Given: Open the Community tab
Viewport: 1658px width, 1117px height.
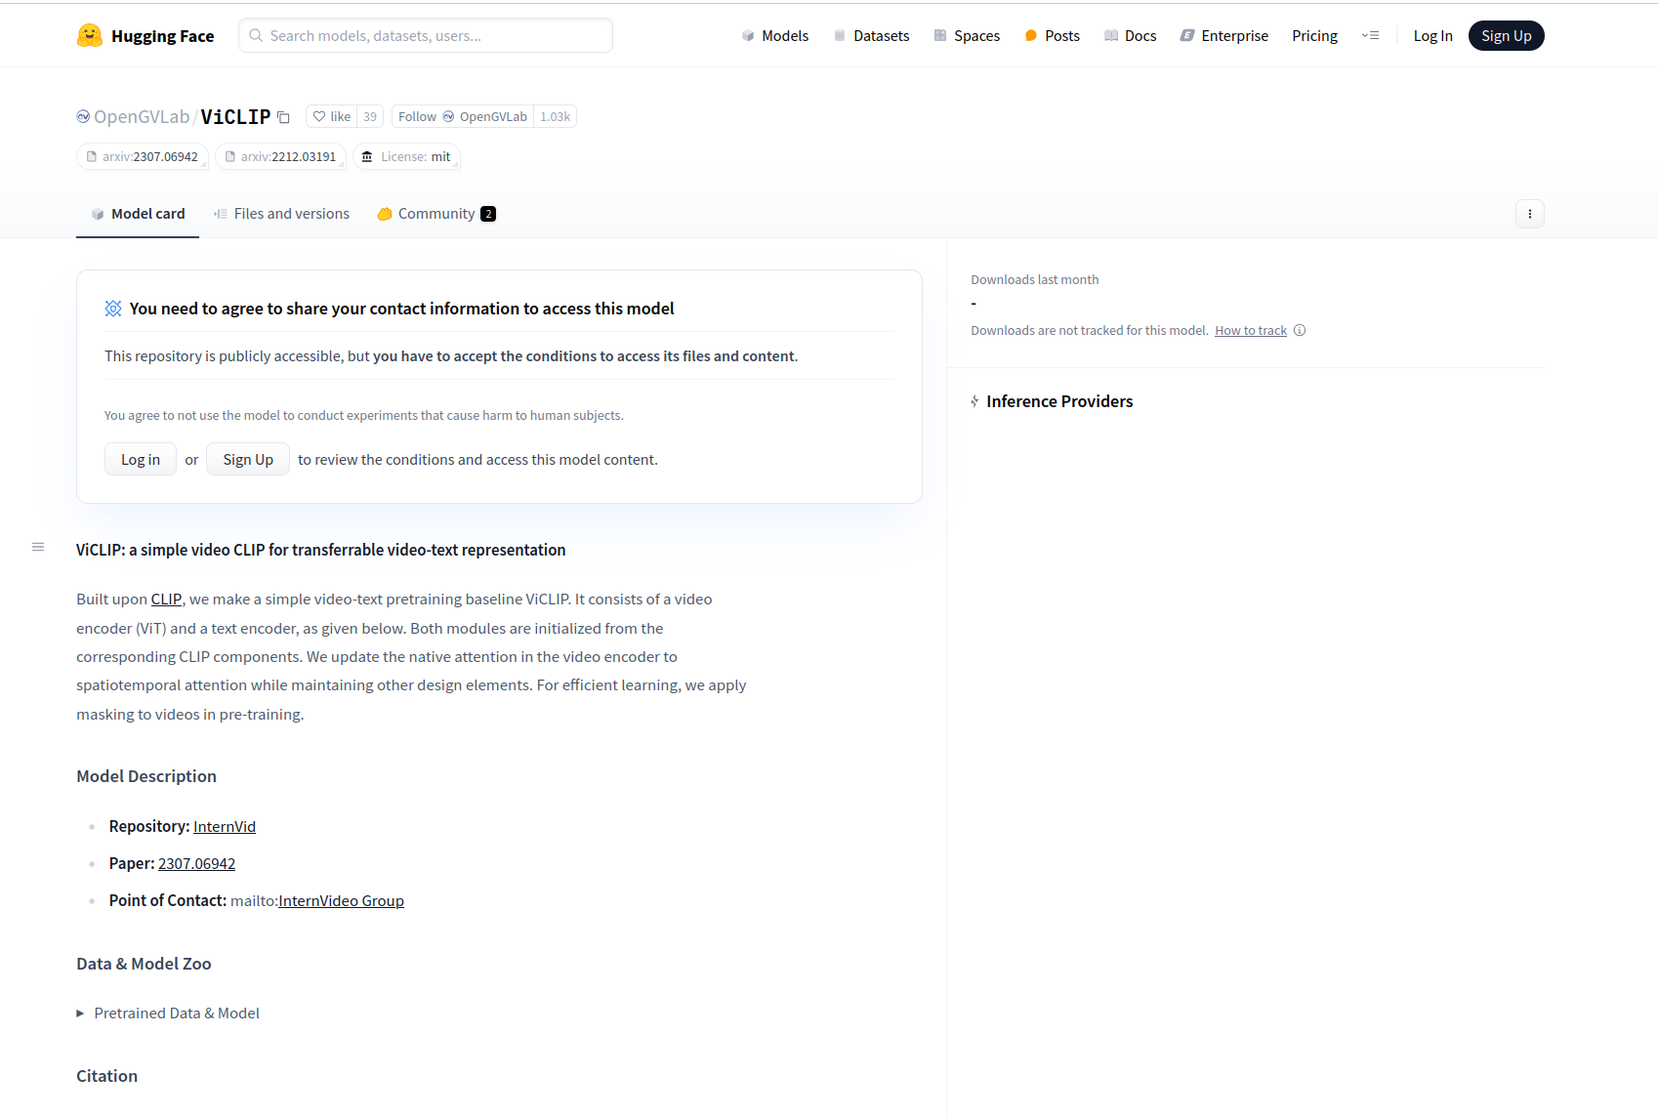Looking at the screenshot, I should click(x=436, y=214).
